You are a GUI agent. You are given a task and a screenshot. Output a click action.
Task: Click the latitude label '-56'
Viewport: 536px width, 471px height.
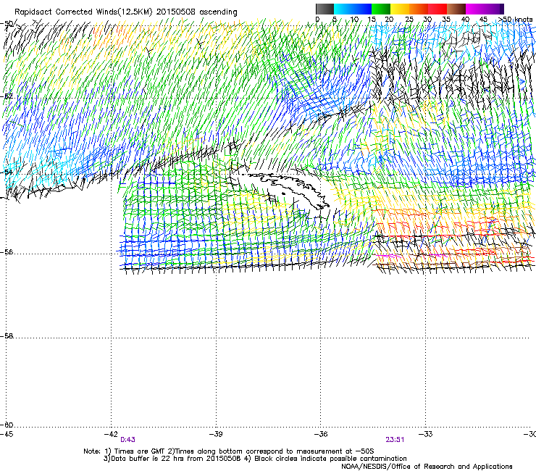coord(7,252)
